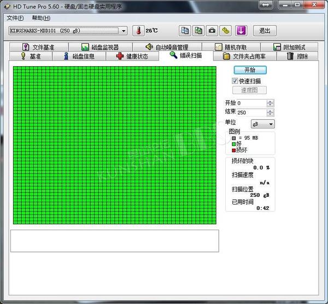Select the 错误扫描 tab
The width and height of the screenshot is (328, 304).
[x=186, y=55]
